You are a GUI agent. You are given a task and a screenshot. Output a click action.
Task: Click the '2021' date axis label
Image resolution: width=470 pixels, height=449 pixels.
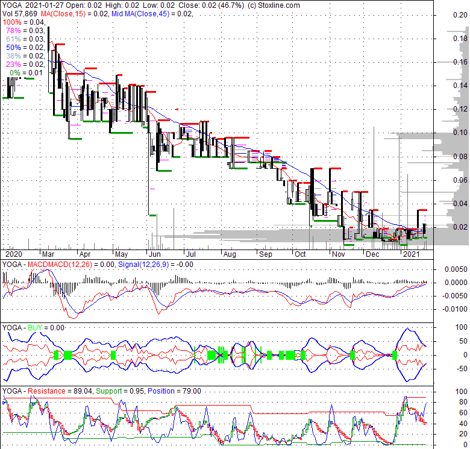click(412, 254)
